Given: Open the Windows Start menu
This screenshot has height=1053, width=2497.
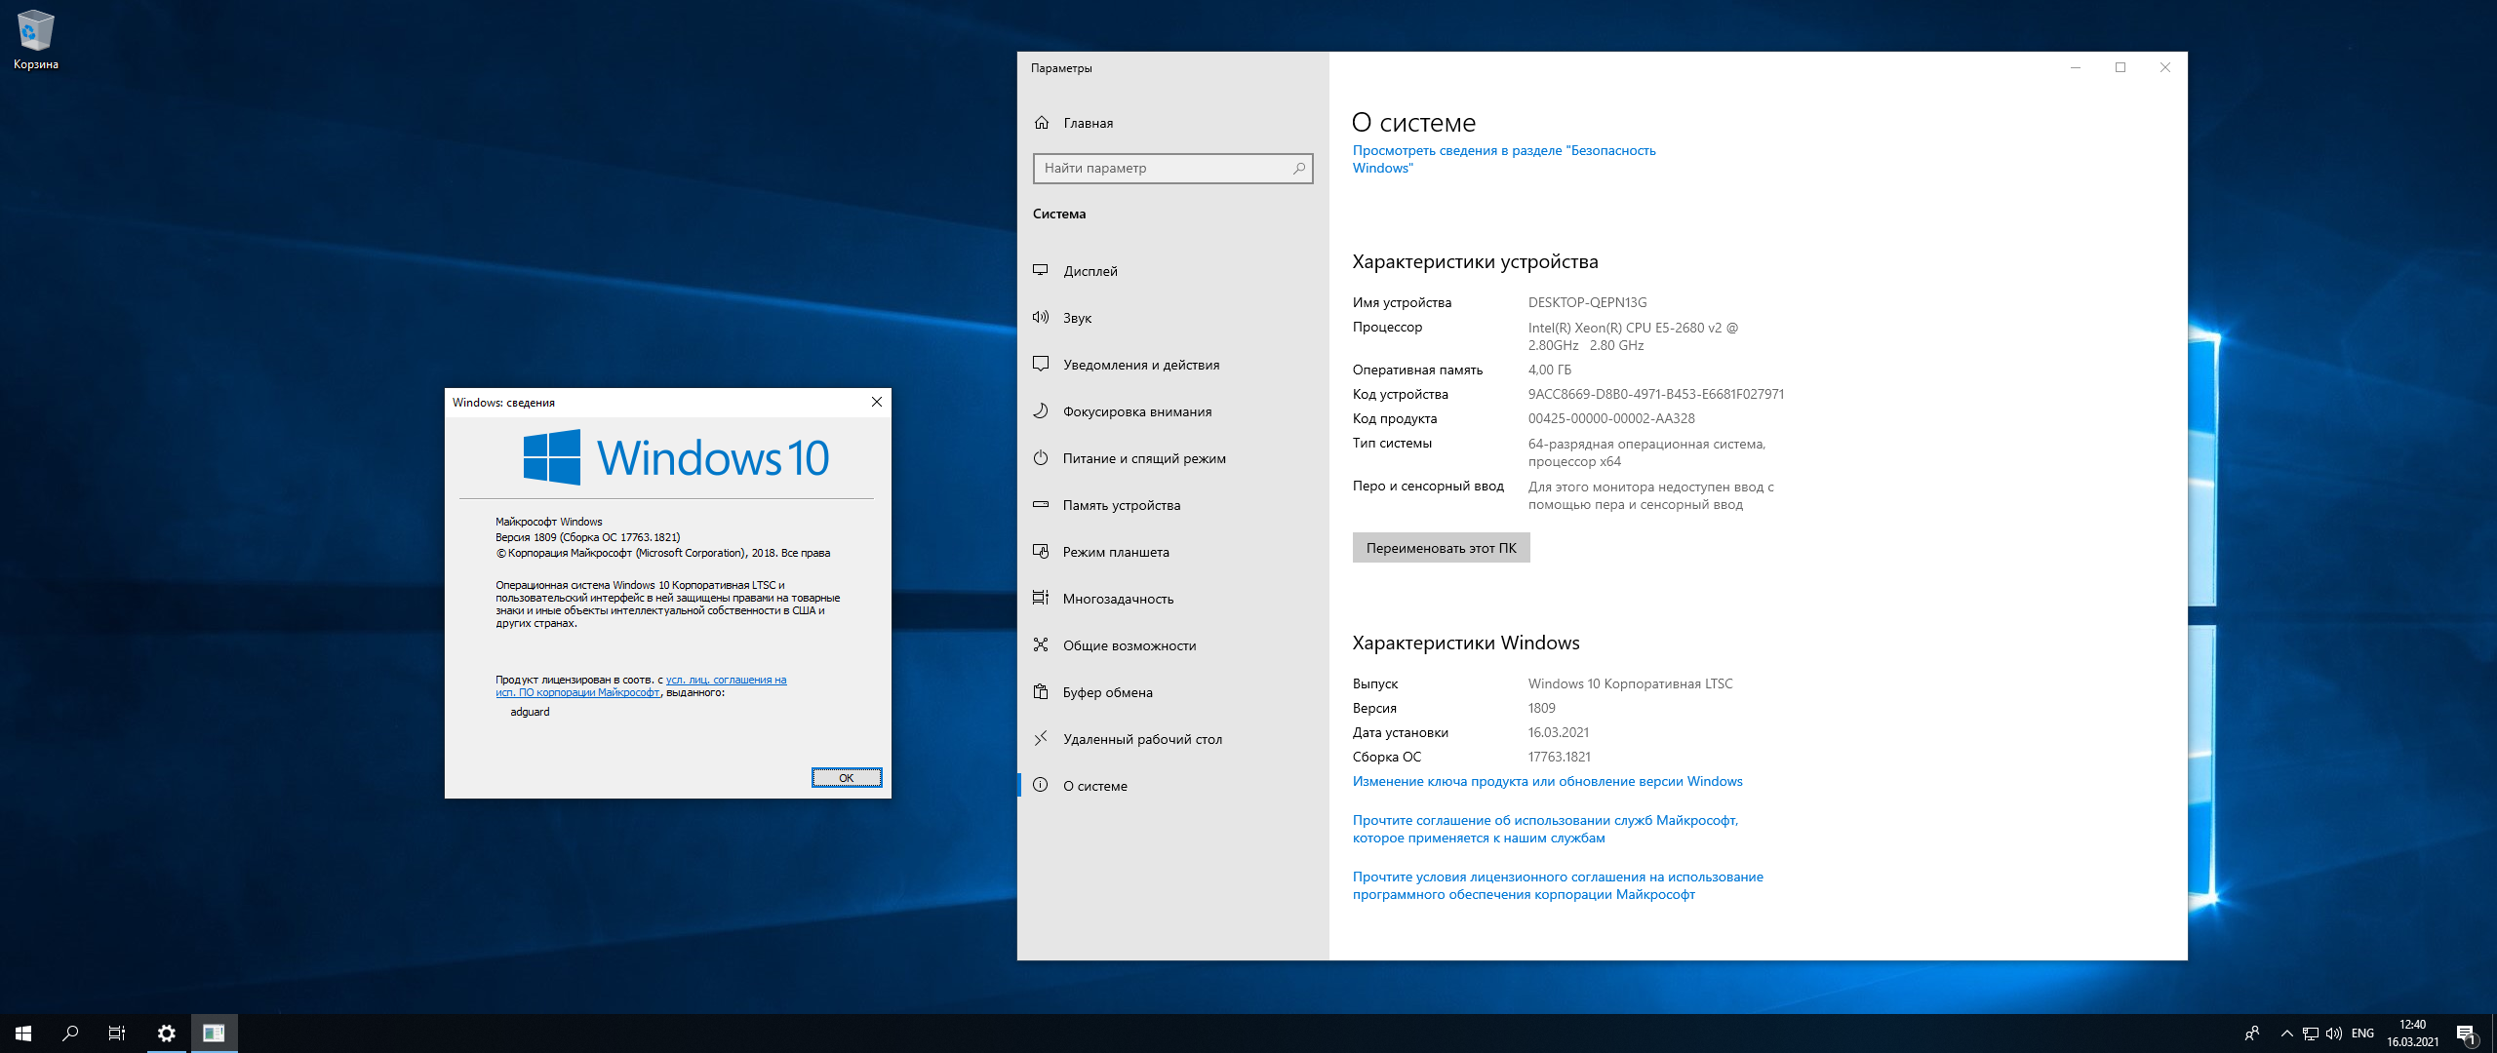Looking at the screenshot, I should [x=23, y=1033].
